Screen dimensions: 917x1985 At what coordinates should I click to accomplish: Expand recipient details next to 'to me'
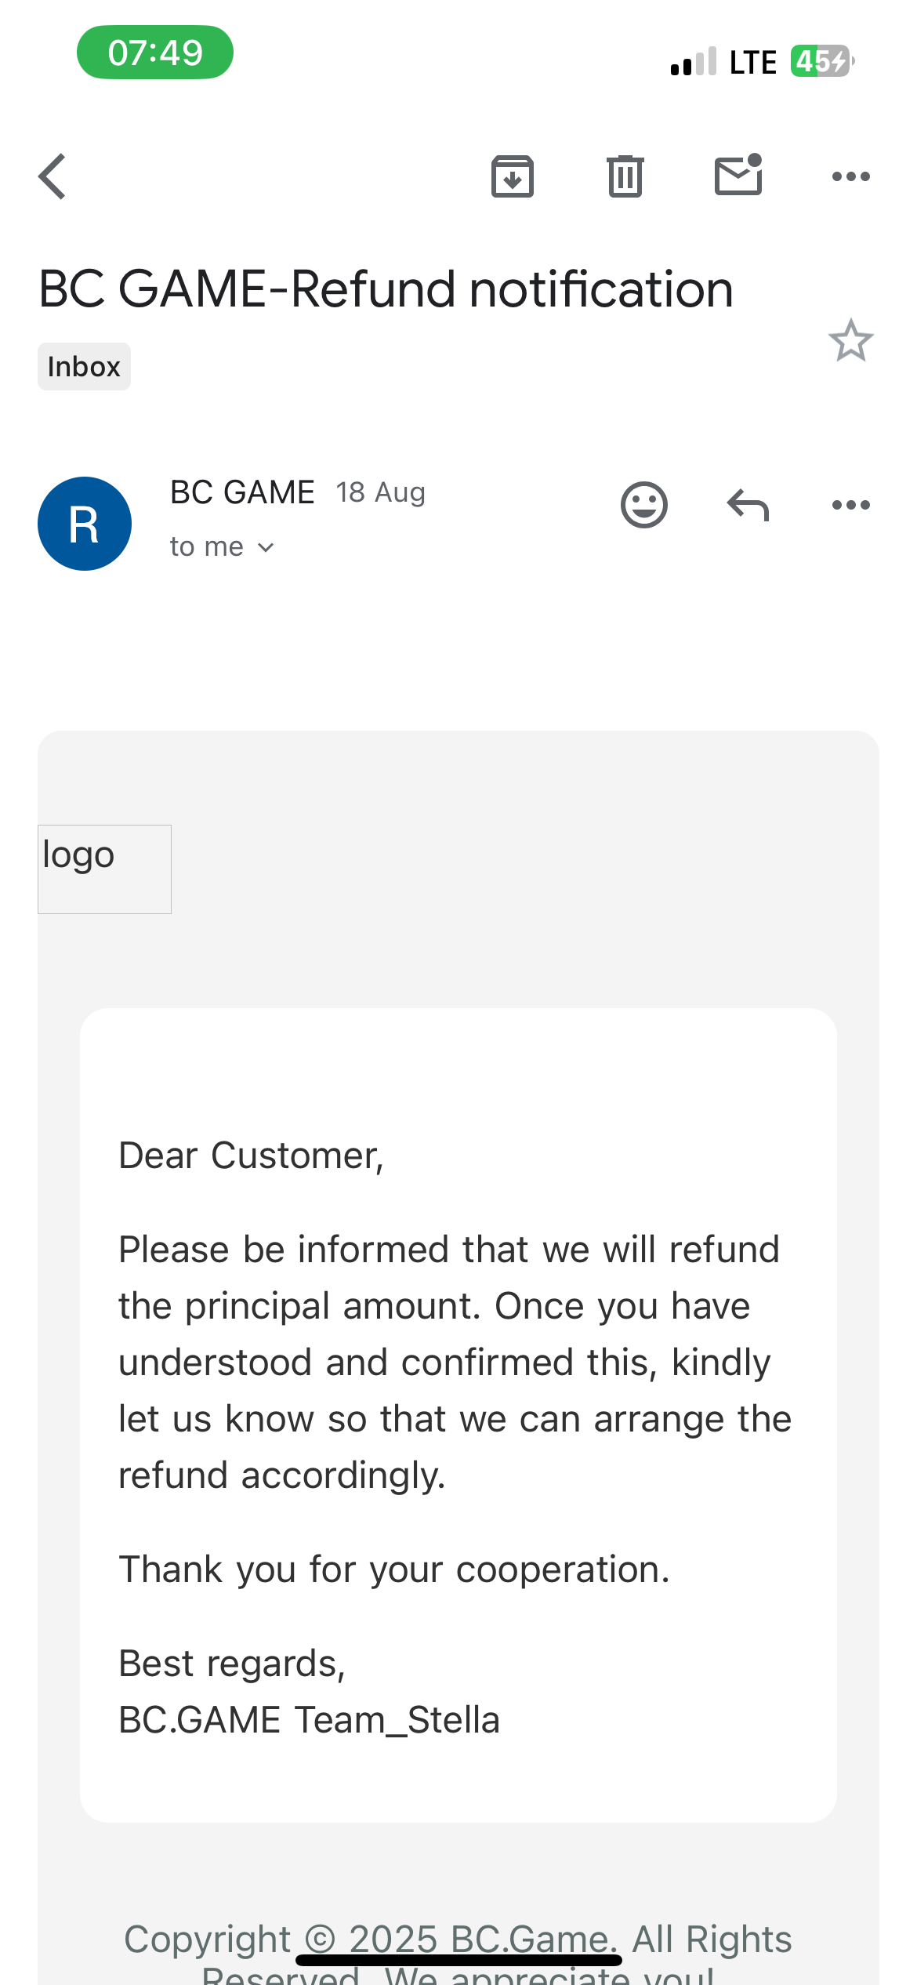point(266,547)
